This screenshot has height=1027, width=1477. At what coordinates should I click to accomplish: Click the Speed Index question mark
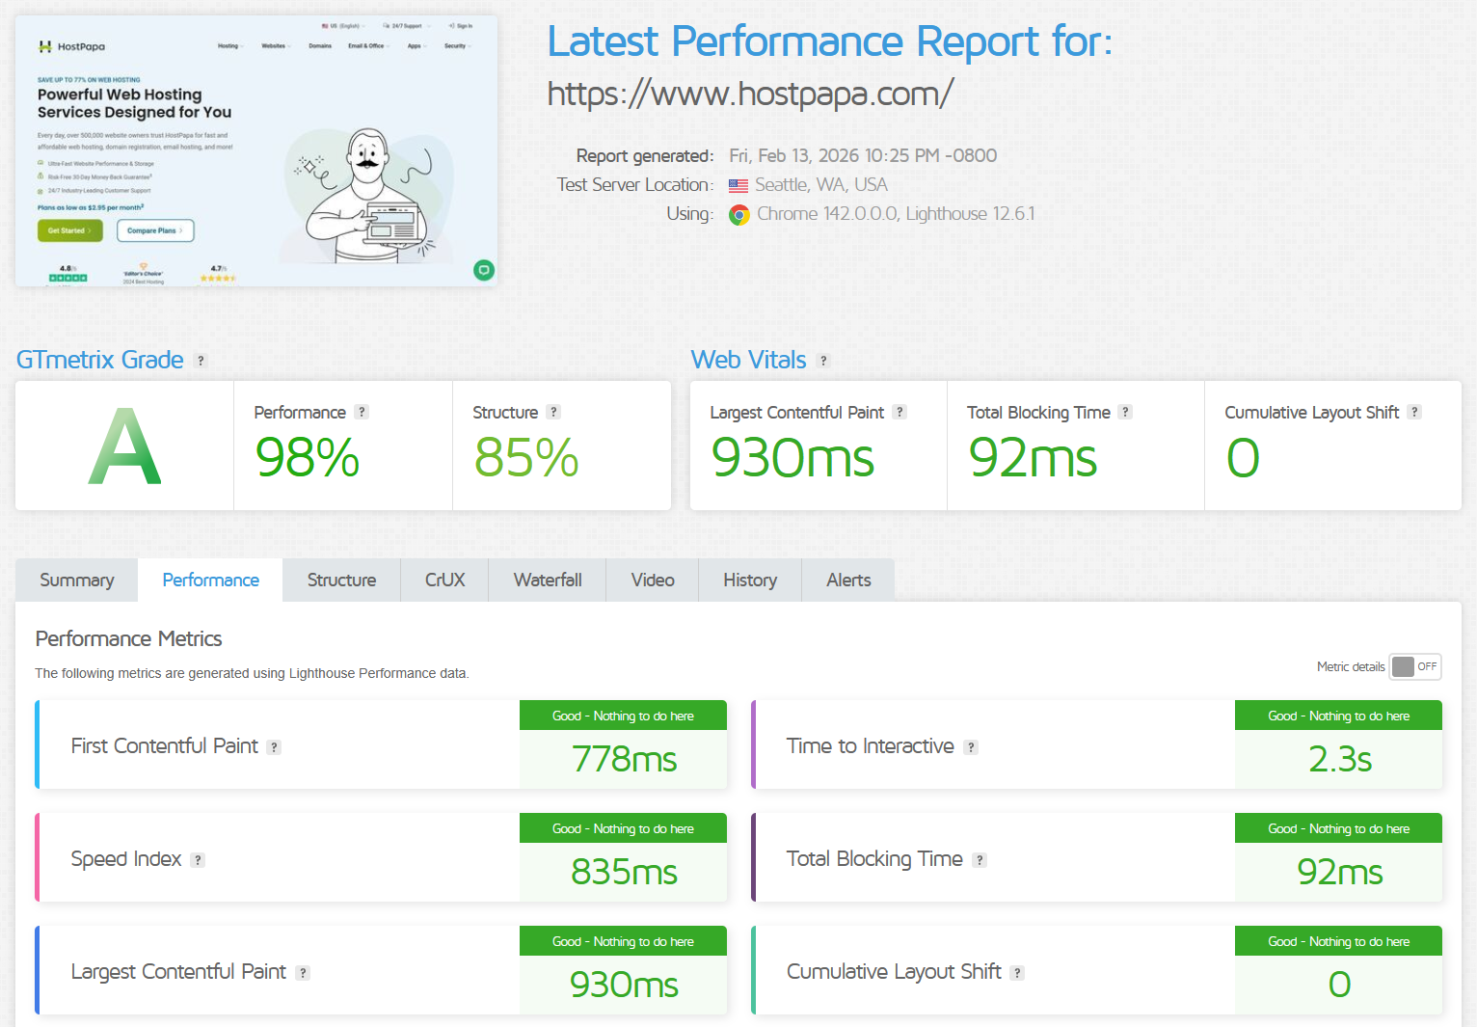(199, 859)
